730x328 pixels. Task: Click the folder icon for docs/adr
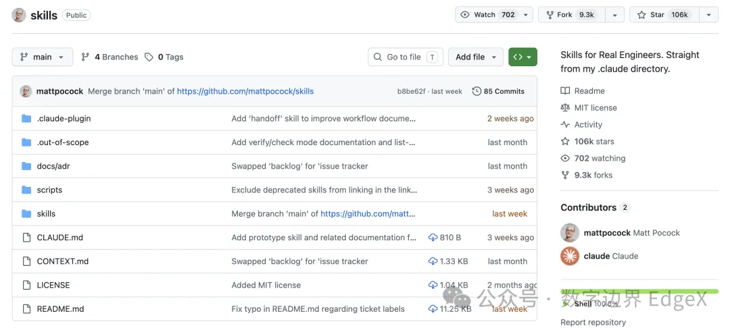point(26,166)
